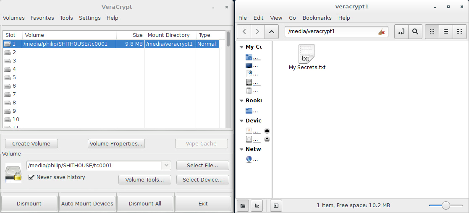Collapse the My Computer sidebar section

(x=241, y=47)
